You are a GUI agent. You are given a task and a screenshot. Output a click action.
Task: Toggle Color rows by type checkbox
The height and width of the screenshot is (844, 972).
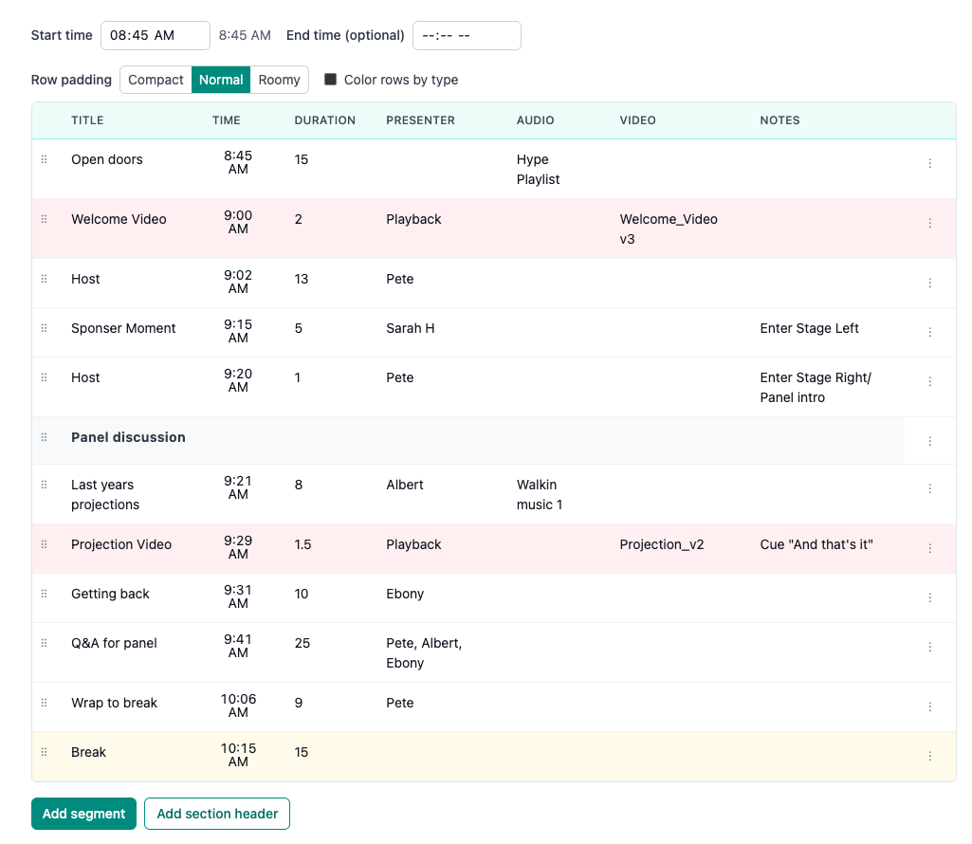330,80
